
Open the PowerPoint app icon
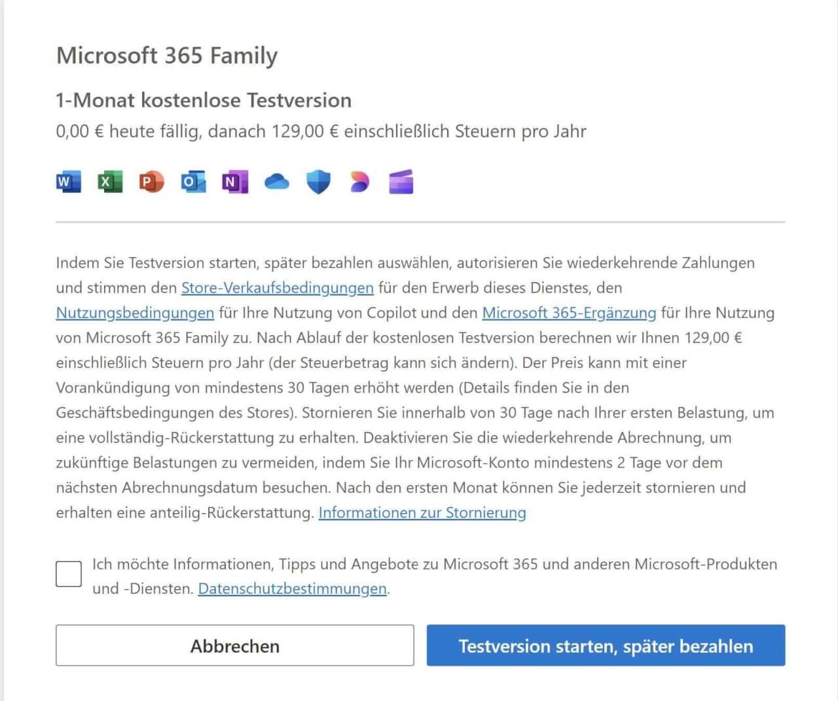pyautogui.click(x=151, y=182)
